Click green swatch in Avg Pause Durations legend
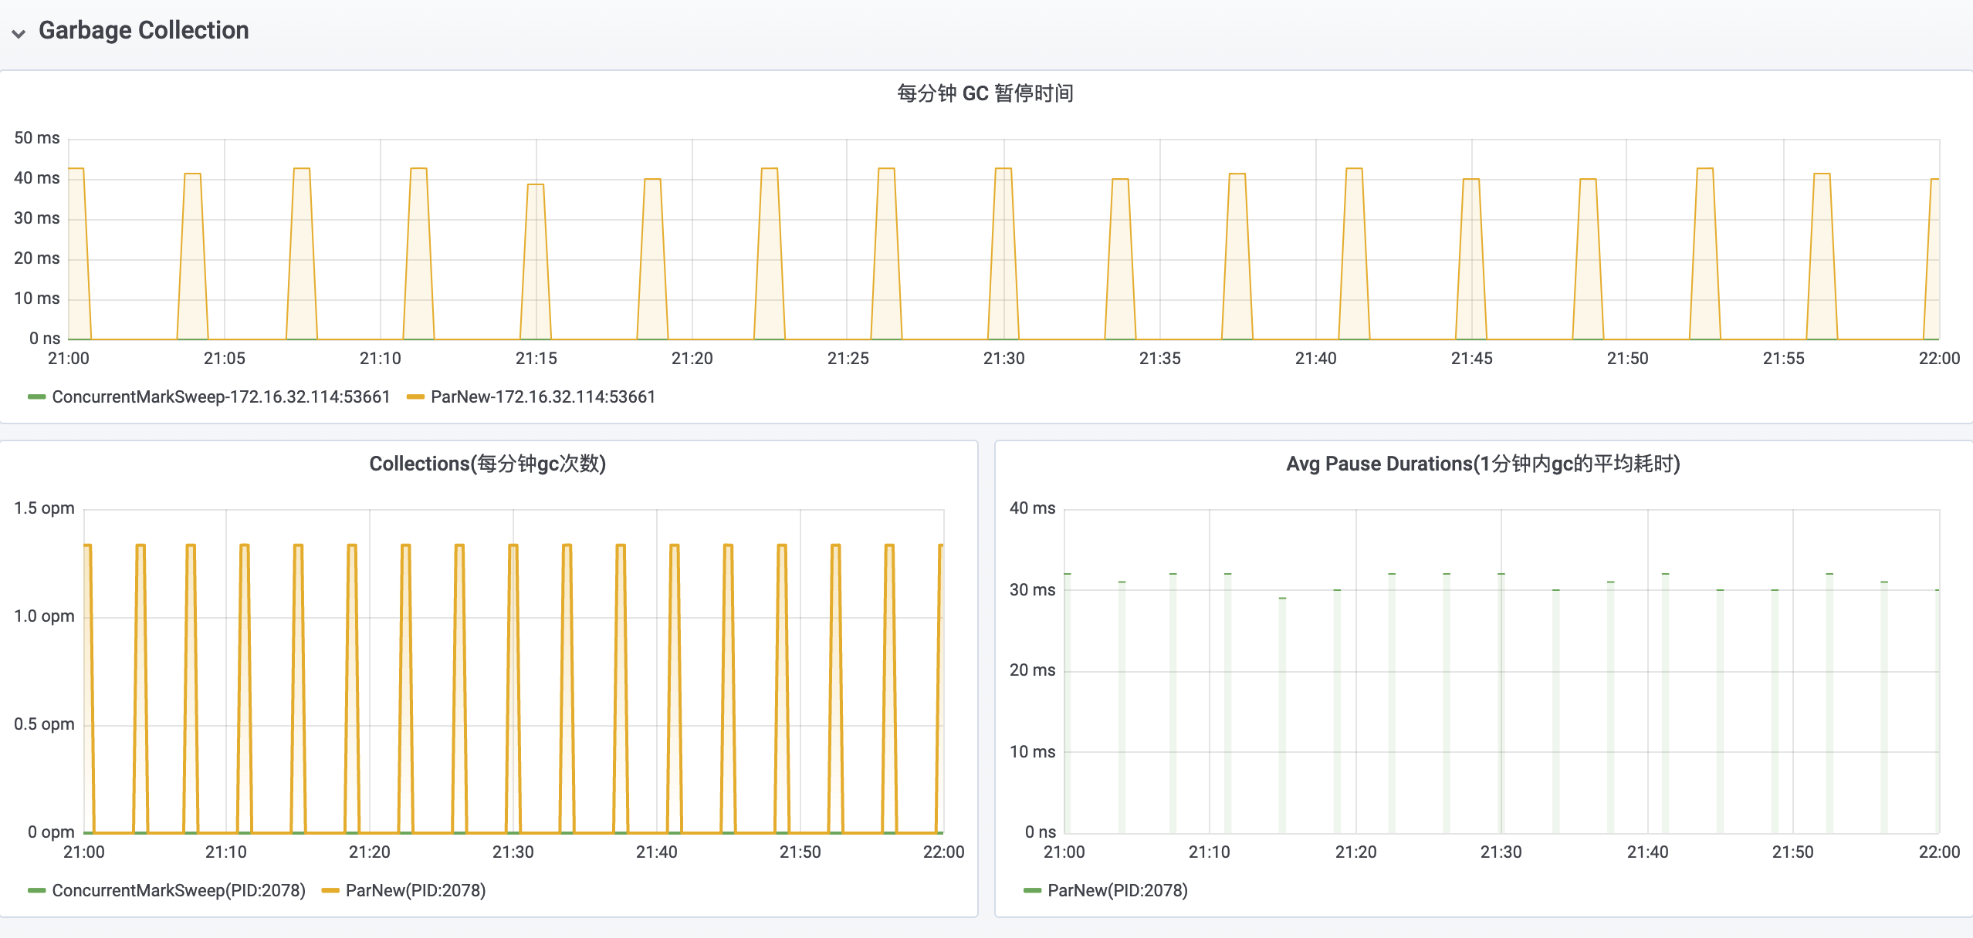 [x=1032, y=890]
